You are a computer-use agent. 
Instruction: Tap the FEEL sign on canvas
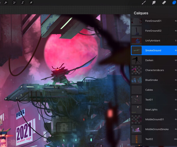(x=20, y=113)
